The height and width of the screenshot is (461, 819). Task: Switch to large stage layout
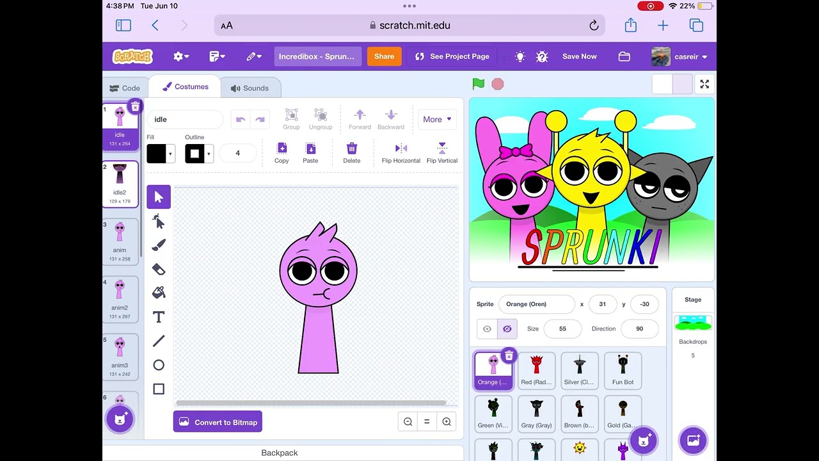pos(682,84)
